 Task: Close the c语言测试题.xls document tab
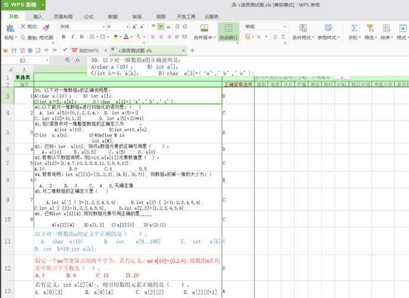pos(183,50)
